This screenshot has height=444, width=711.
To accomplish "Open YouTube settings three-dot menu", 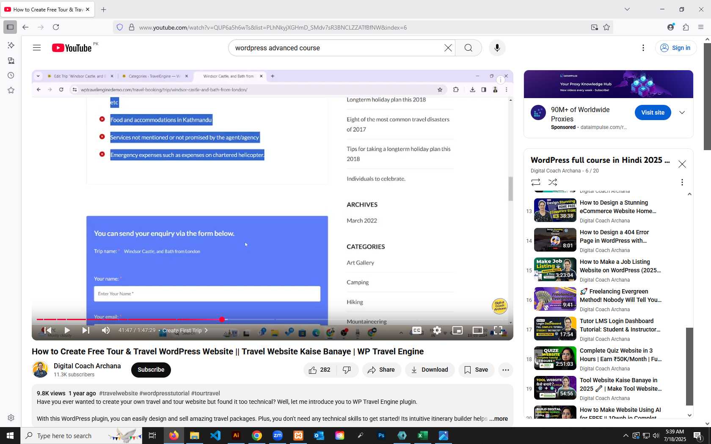I will click(643, 48).
